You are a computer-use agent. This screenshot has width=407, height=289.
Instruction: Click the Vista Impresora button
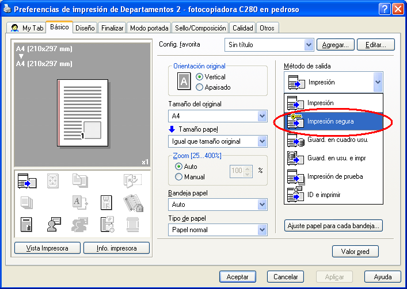click(x=47, y=248)
